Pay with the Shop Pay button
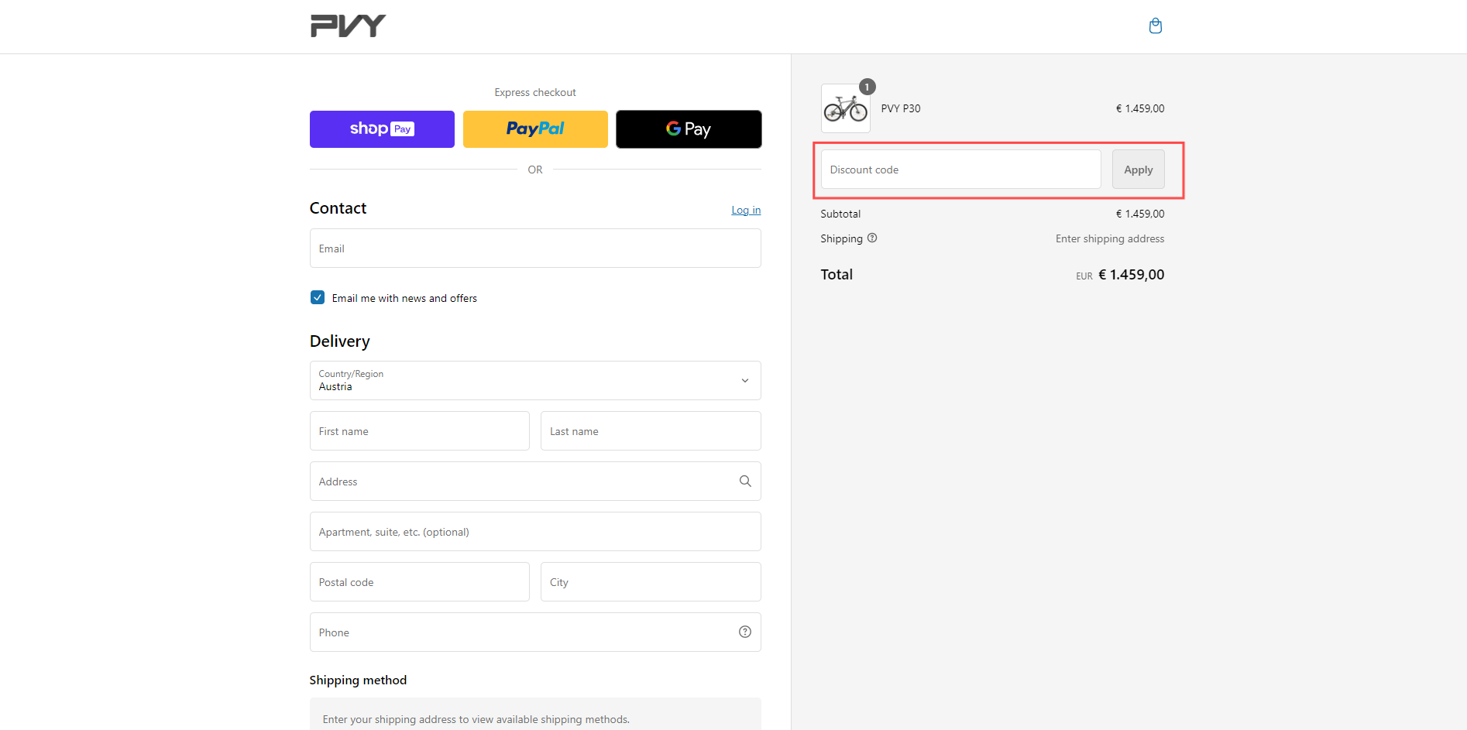 tap(382, 129)
